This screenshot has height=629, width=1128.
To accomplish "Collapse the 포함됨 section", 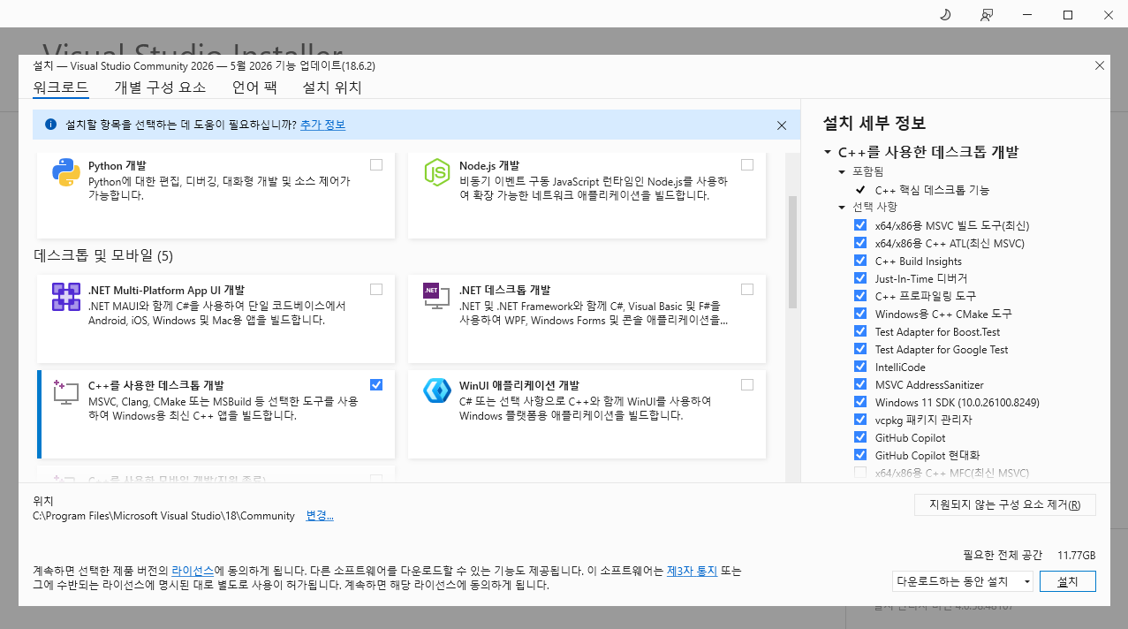I will click(x=842, y=171).
